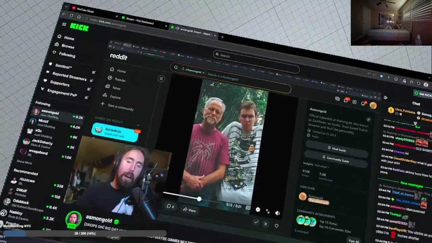Click browser back arrow button

[x=64, y=14]
